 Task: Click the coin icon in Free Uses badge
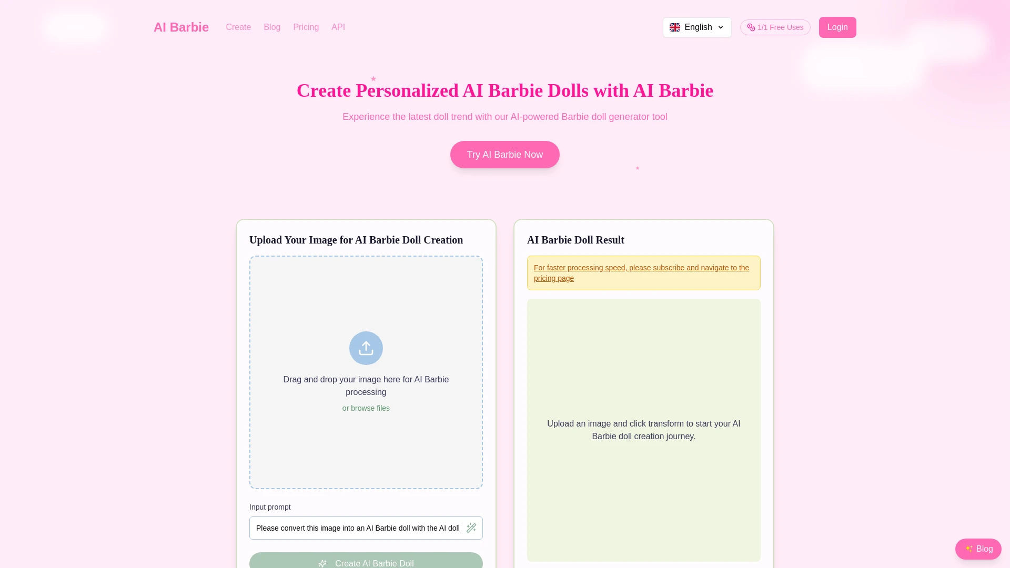coord(751,27)
